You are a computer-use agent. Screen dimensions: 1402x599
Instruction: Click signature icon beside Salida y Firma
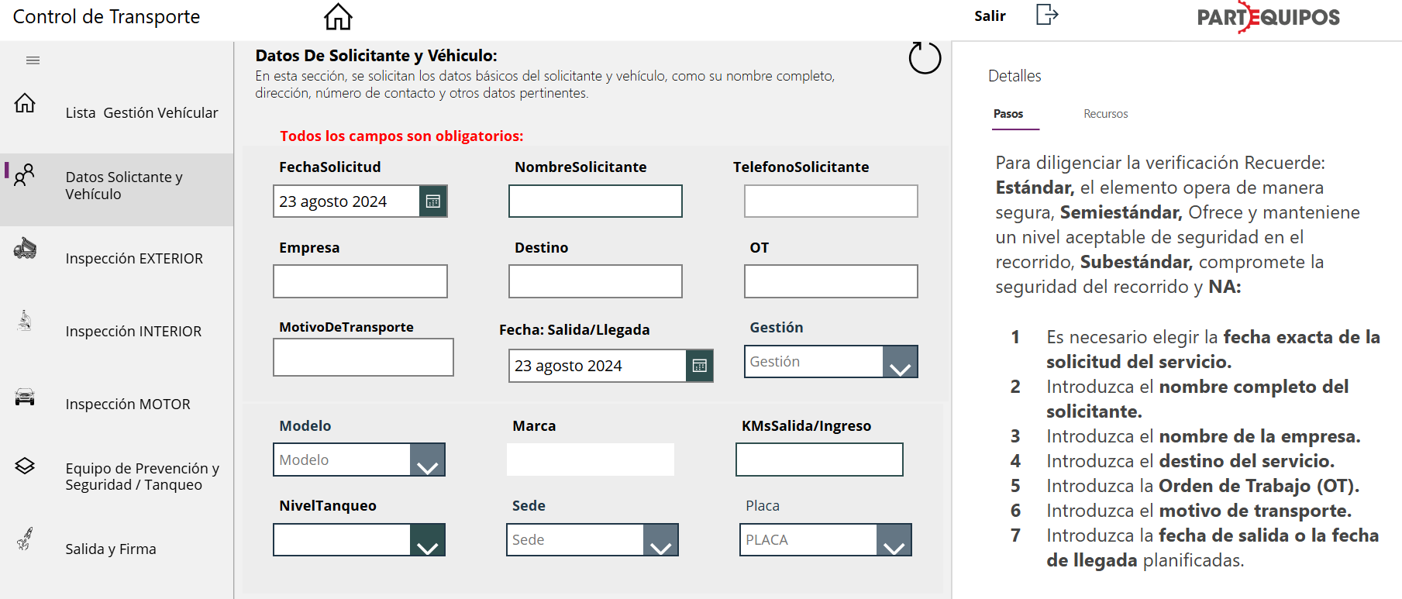tap(25, 539)
